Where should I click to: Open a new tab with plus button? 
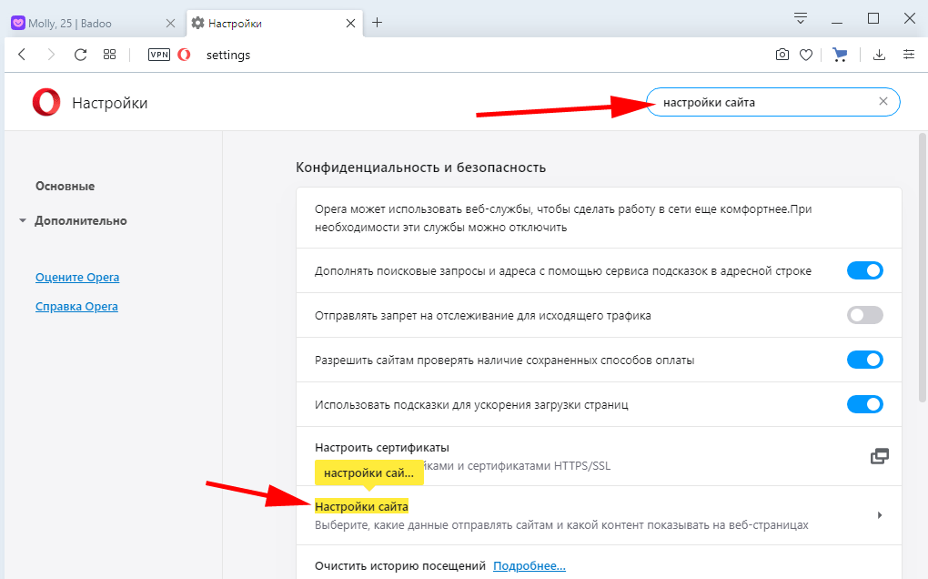[x=378, y=22]
